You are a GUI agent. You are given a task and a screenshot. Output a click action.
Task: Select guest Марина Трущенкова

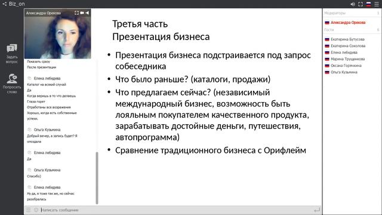[x=347, y=59]
